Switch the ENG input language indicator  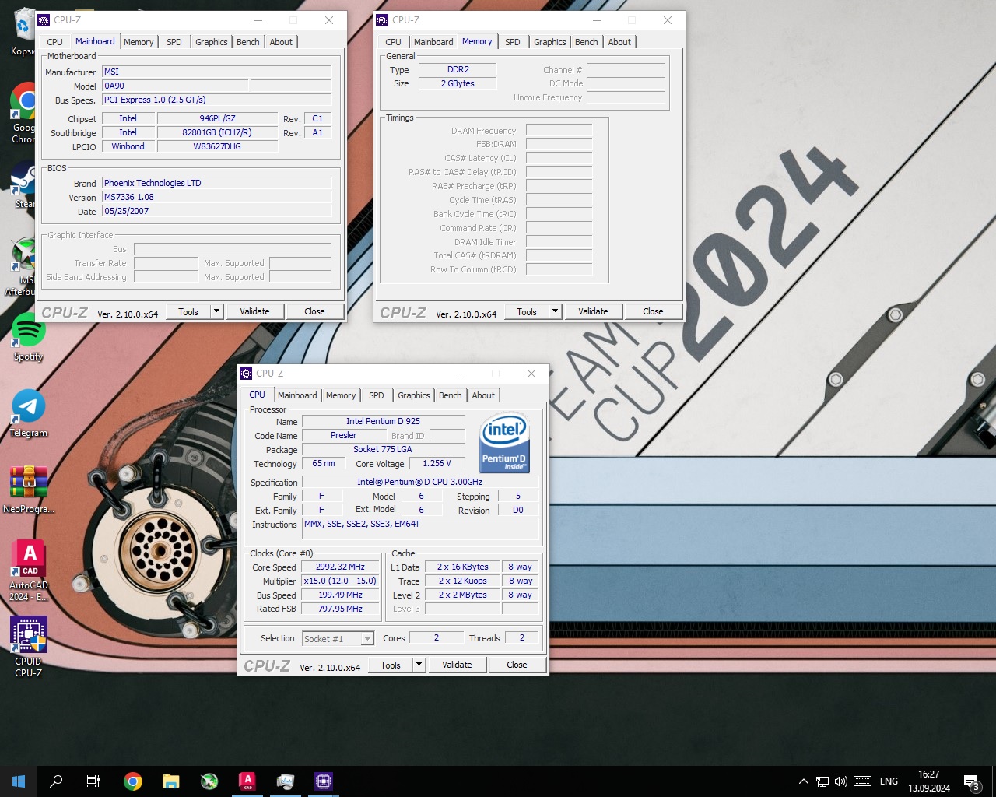pos(889,781)
